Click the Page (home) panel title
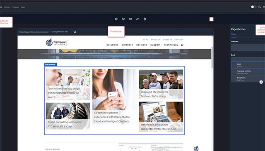This screenshot has height=151, width=265. [238, 29]
